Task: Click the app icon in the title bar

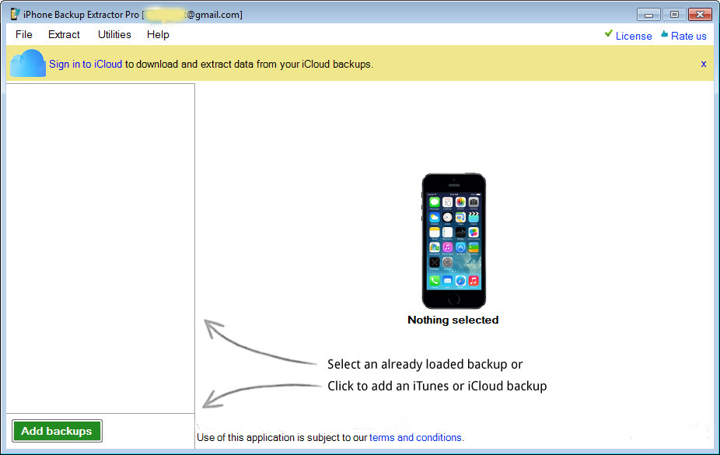Action: coord(15,14)
